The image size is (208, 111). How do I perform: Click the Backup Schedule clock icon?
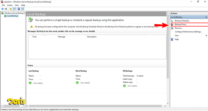pyautogui.click(x=172, y=21)
